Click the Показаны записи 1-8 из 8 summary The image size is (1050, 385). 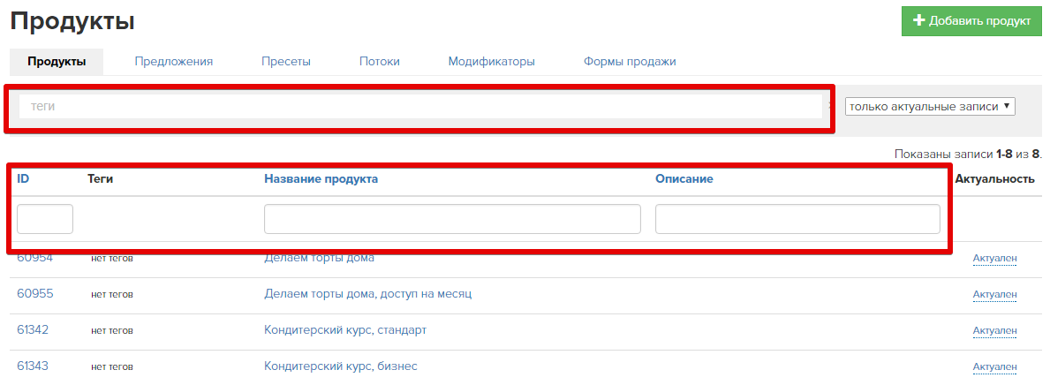(x=968, y=154)
